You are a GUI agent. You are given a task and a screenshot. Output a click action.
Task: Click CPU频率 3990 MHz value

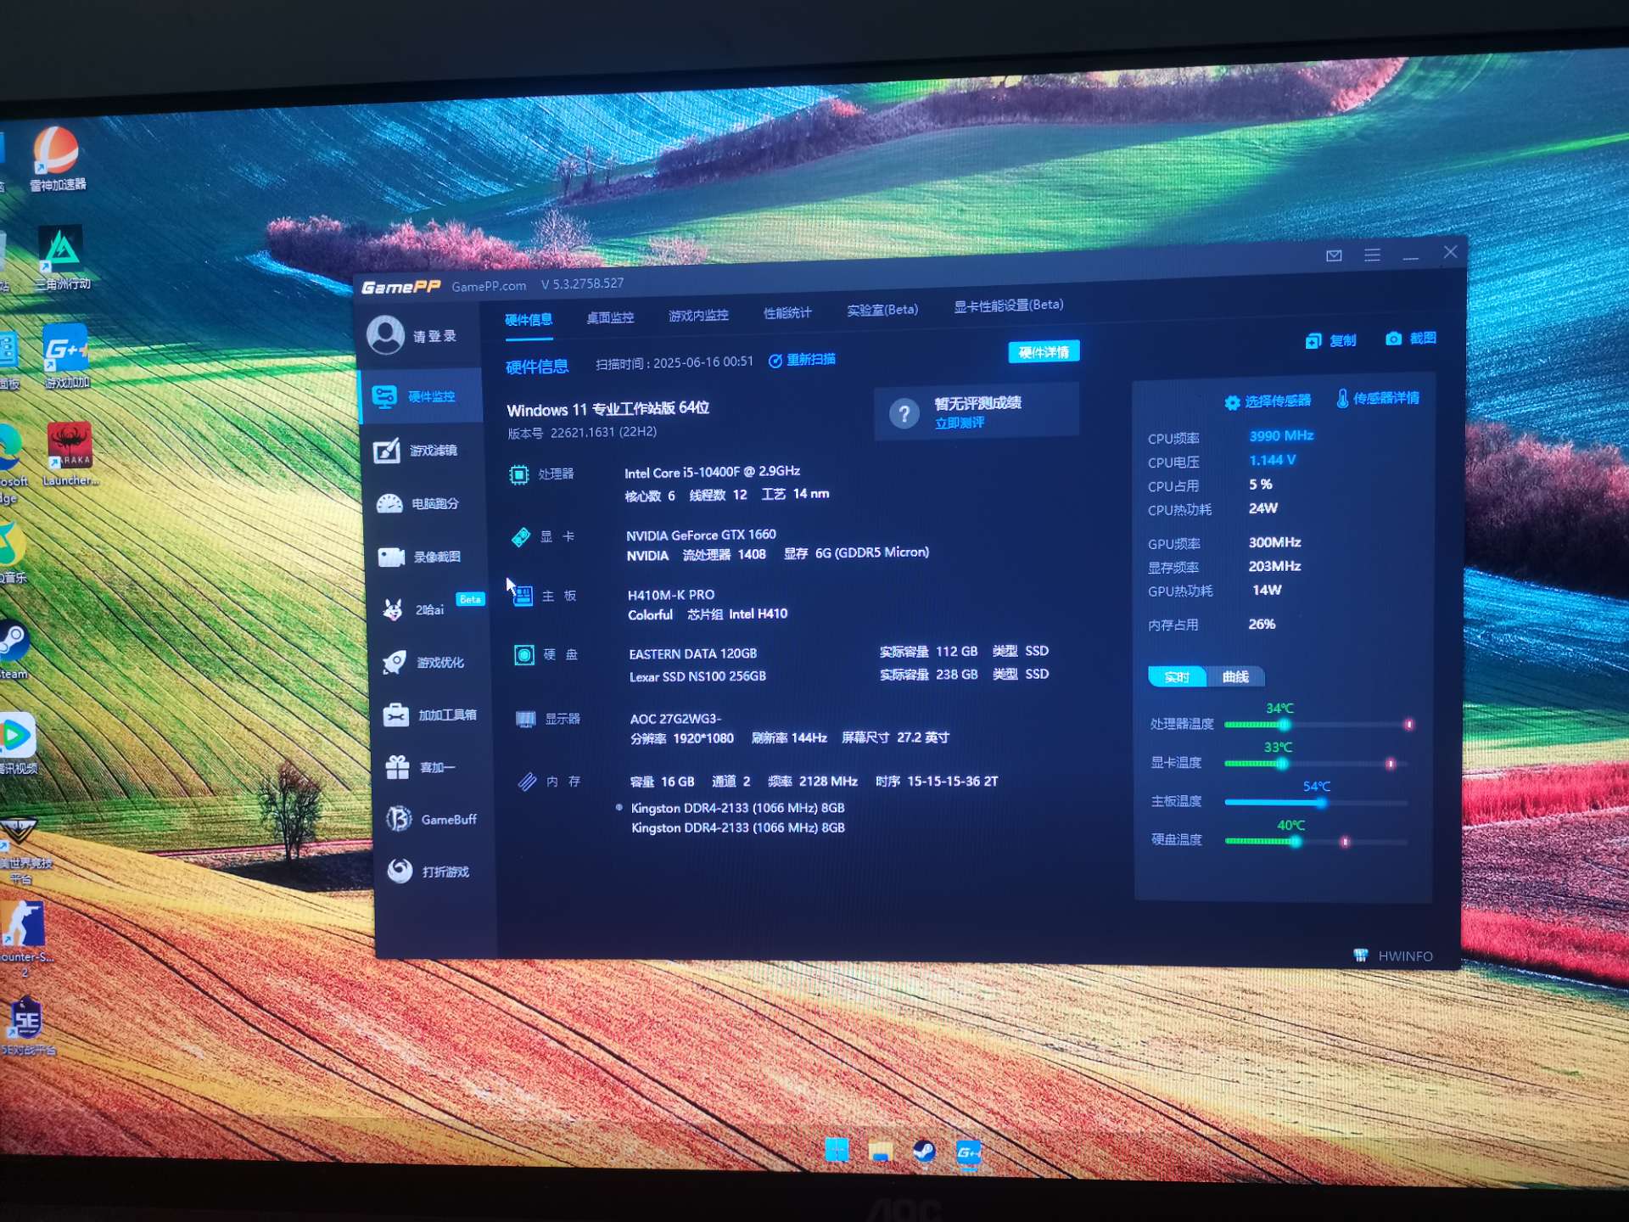1281,435
